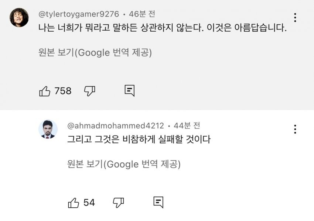The height and width of the screenshot is (221, 314).
Task: Open the three-dot menu for the @ahmadmohammed4212 reply
Action: (x=295, y=129)
